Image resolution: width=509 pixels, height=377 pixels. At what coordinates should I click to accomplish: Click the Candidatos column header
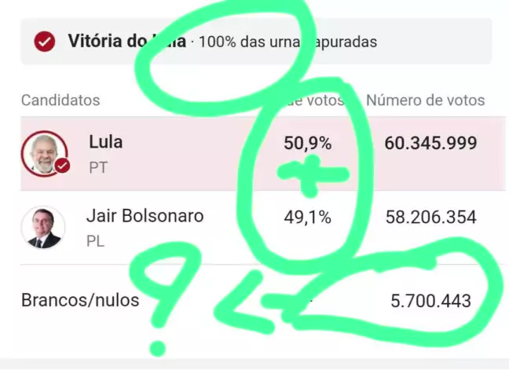click(60, 101)
